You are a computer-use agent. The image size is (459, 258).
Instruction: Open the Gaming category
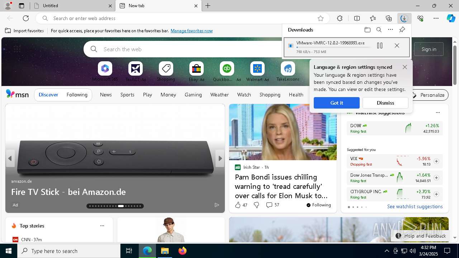coord(193,95)
